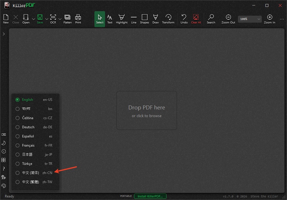Viewport: 287px width, 200px height.
Task: Choose 中文 (繁體) zh-TW language
Action: [x=35, y=182]
